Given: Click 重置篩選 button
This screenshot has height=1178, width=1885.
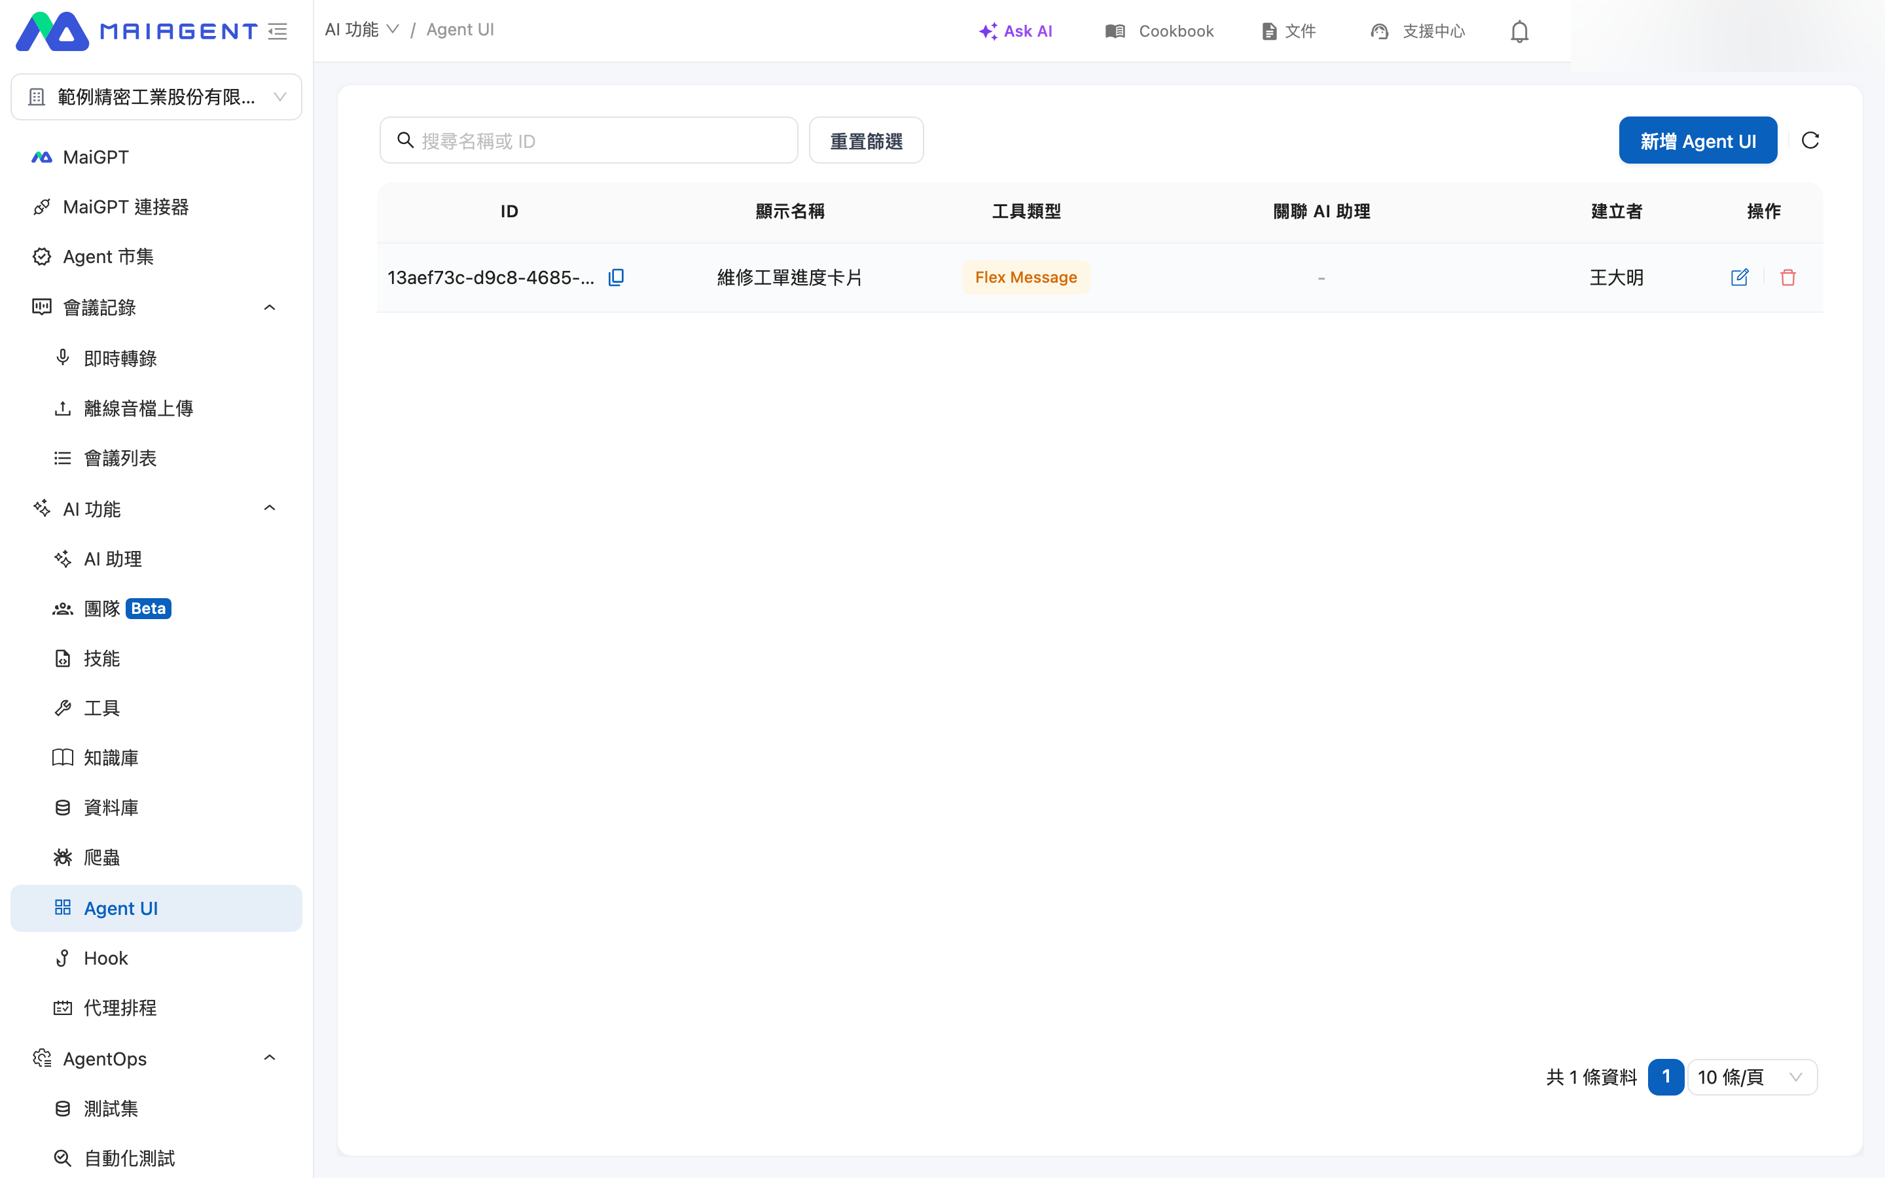Looking at the screenshot, I should 866,140.
